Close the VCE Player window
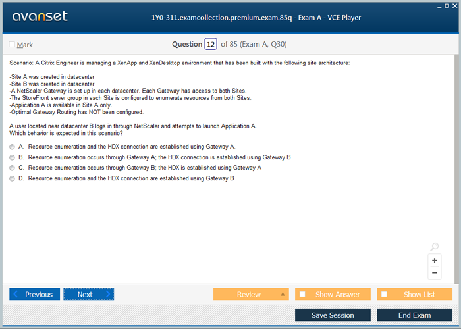The height and width of the screenshot is (329, 461). pyautogui.click(x=456, y=5)
